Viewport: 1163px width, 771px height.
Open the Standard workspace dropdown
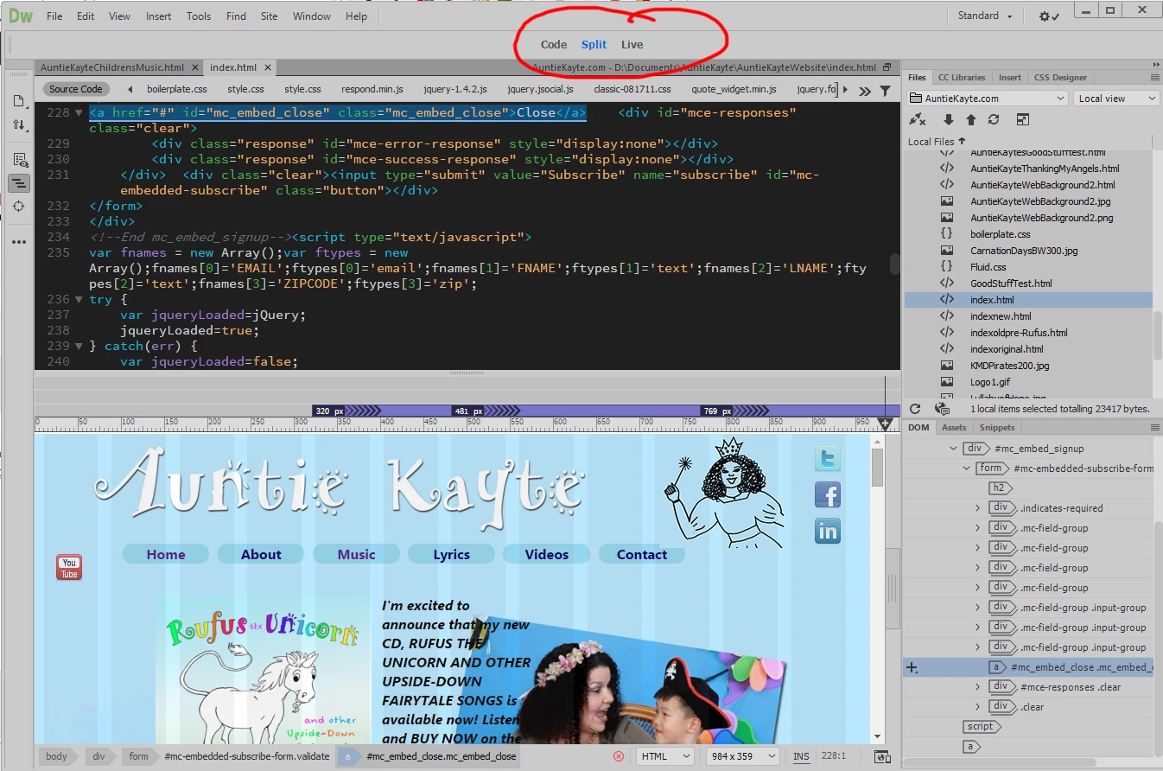(x=984, y=16)
